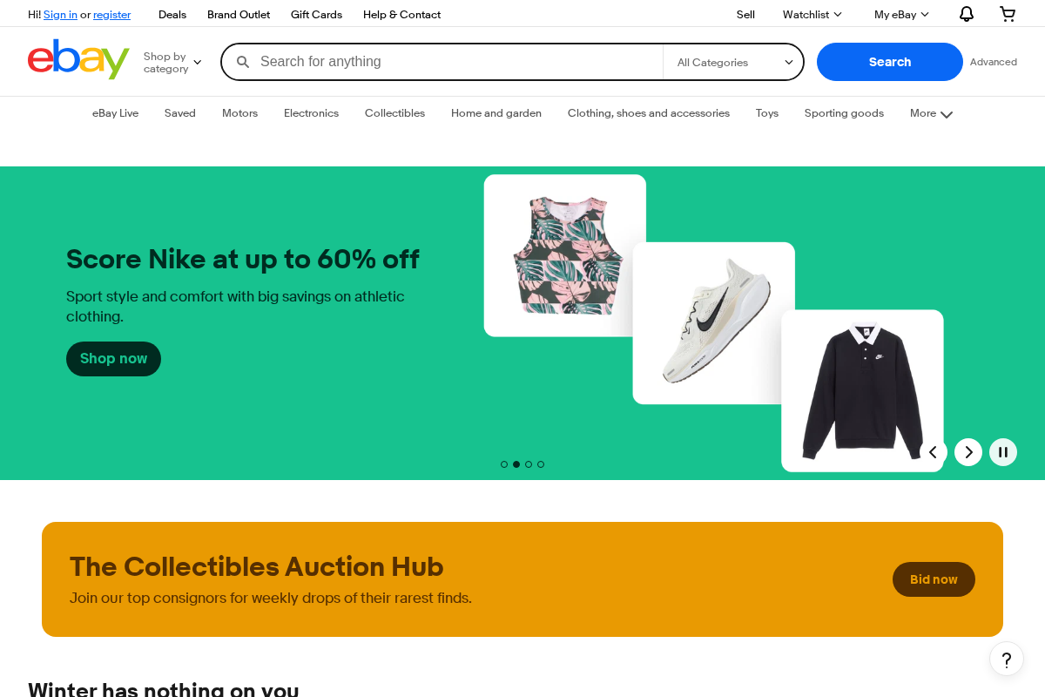Viewport: 1045px width, 697px height.
Task: Go to previous banner slide arrow
Action: point(934,452)
